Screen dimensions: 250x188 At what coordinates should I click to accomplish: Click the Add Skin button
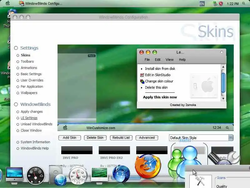(69, 138)
